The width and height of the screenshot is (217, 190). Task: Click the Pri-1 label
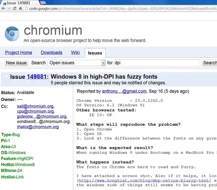point(6,140)
